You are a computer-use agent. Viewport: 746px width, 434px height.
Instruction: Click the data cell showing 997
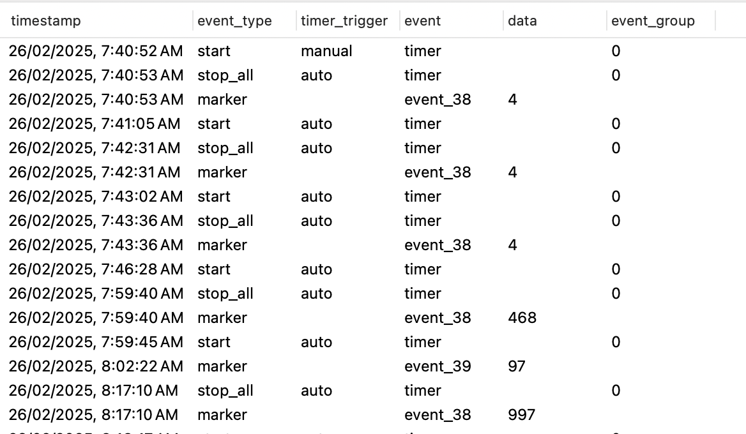[x=521, y=414]
